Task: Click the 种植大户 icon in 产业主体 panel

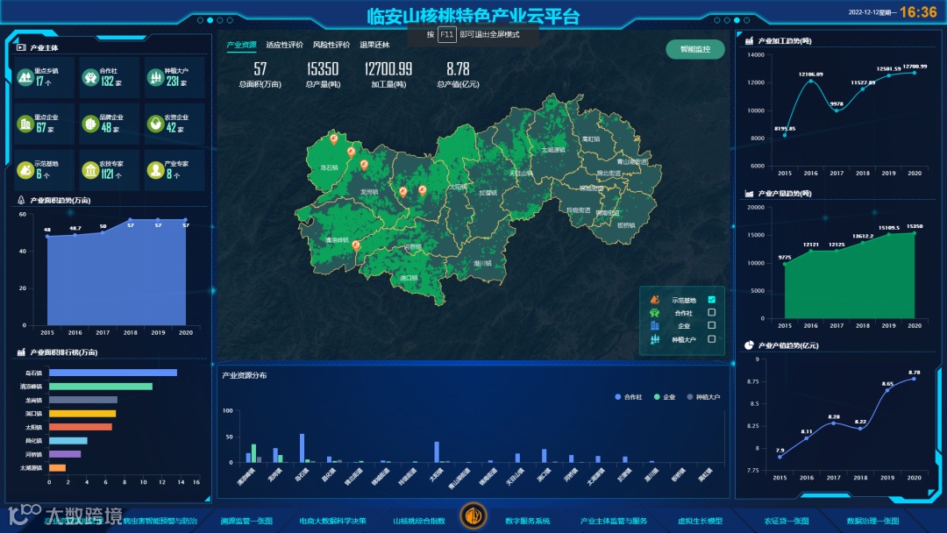Action: coord(156,77)
